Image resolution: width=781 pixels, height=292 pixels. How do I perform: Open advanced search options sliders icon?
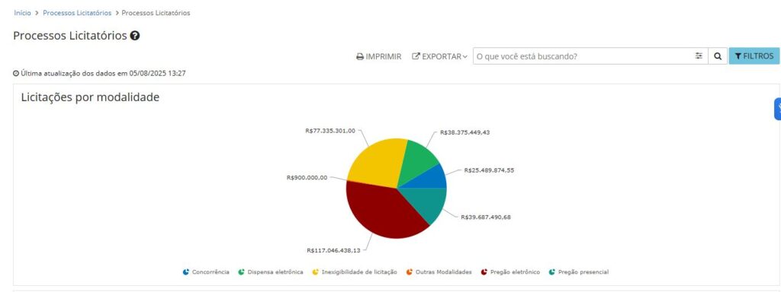coord(699,56)
